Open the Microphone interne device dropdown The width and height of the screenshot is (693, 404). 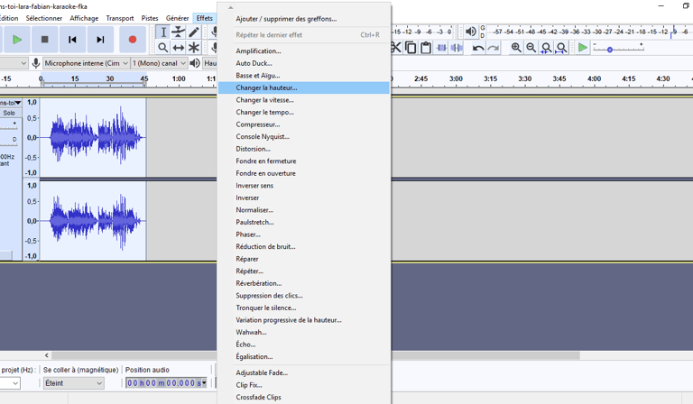pos(87,63)
